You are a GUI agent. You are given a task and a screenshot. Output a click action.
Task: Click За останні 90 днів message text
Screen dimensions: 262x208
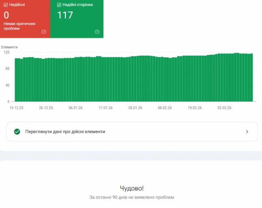coord(132,197)
